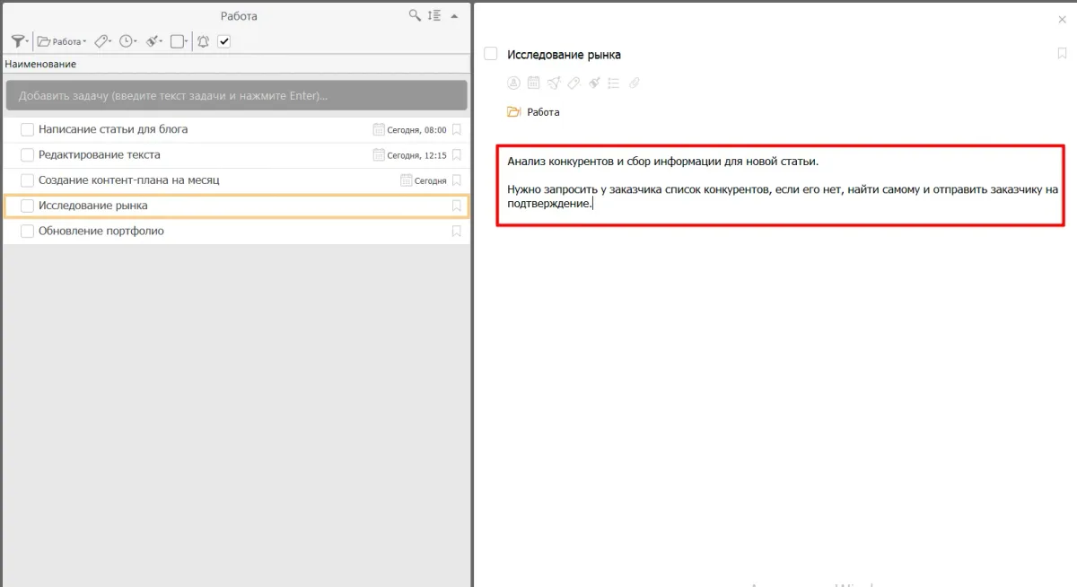Collapse the panel with the header up arrow
The image size is (1077, 587).
[454, 15]
